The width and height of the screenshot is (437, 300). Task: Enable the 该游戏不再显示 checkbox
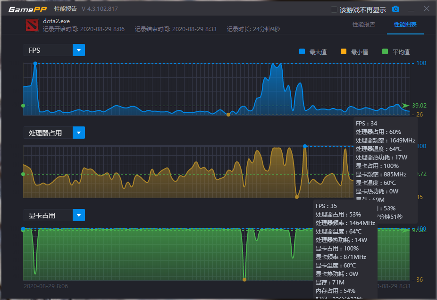tap(334, 10)
